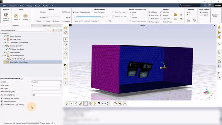This screenshot has width=222, height=125.
Task: Click the undo arrow on right toolbar
Action: click(219, 44)
